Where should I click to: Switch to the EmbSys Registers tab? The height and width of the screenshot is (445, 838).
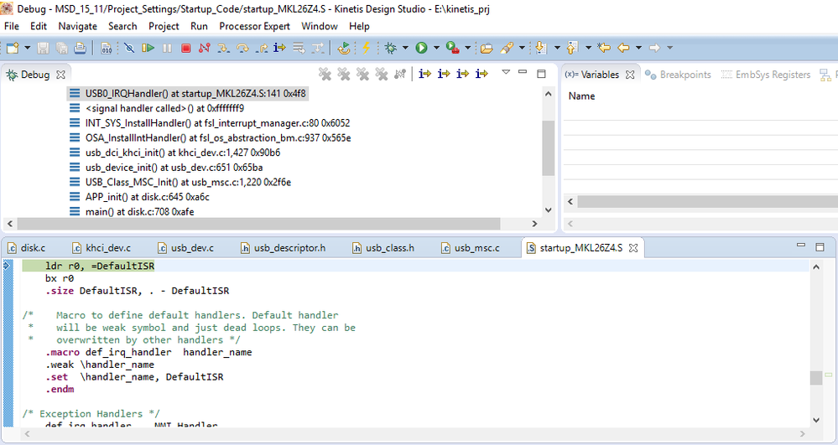click(x=766, y=75)
